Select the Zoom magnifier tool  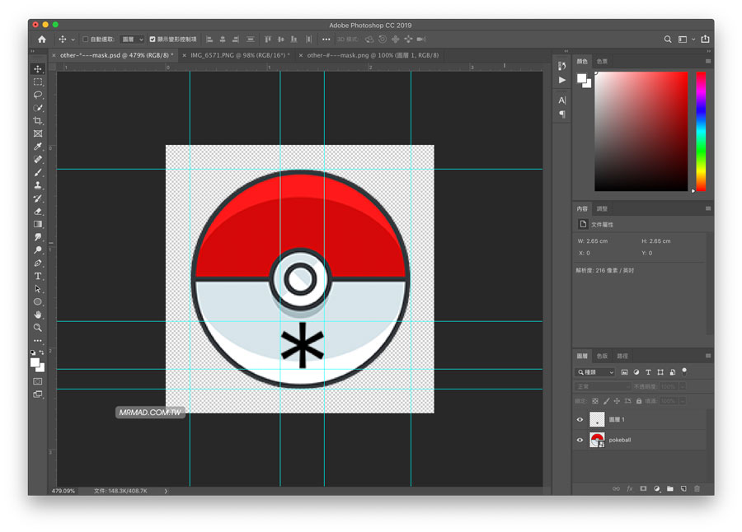click(x=38, y=327)
